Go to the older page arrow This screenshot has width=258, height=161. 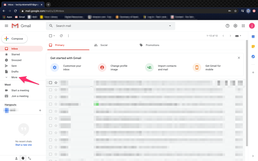coord(230,36)
